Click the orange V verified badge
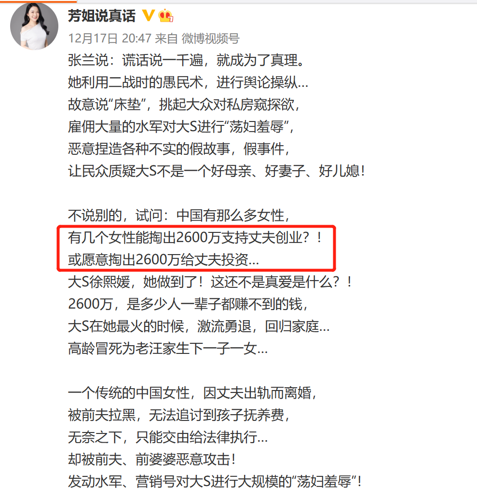The width and height of the screenshot is (477, 500). point(148,15)
